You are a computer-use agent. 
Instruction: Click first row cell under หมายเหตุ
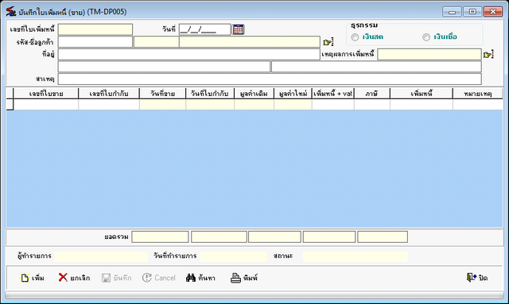478,104
